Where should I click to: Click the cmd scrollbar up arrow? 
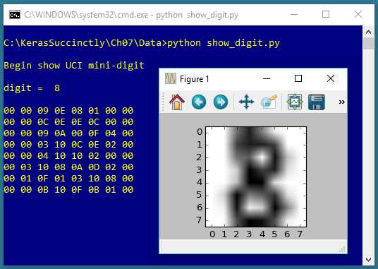(368, 32)
